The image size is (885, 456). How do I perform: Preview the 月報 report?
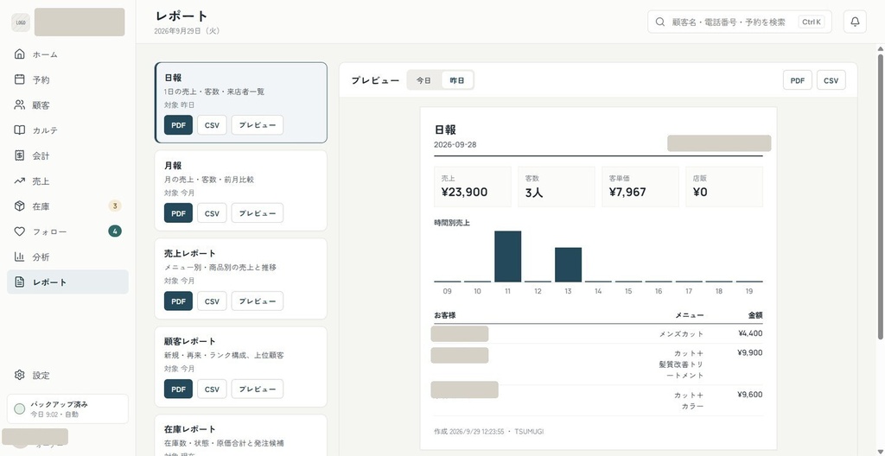(258, 213)
